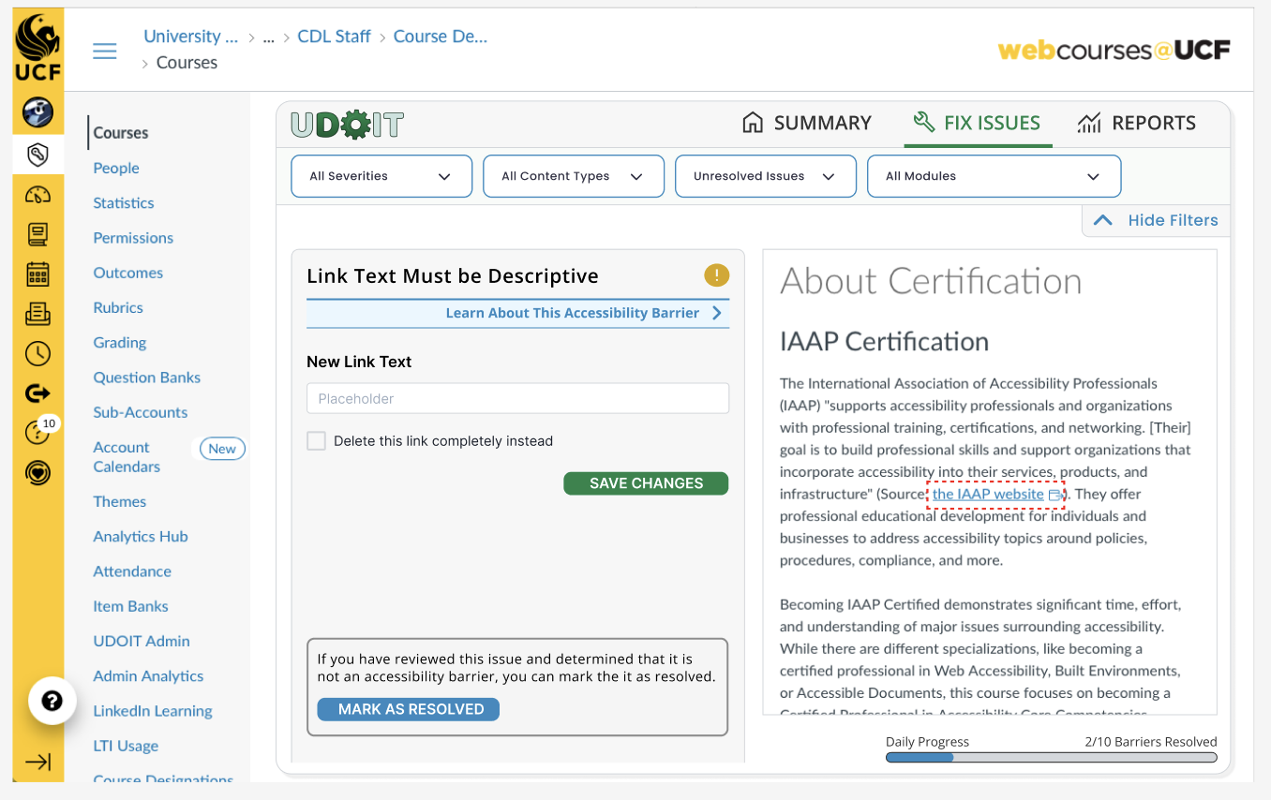Viewport: 1271px width, 800px height.
Task: Open Admin Analytics in the account menu
Action: 148,676
